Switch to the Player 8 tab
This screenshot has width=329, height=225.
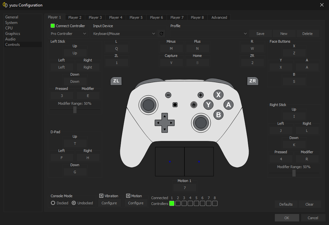(197, 17)
